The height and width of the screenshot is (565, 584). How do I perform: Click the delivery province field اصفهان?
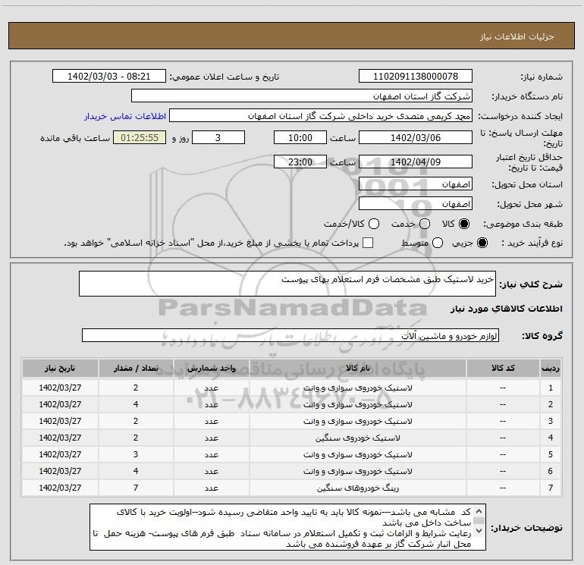416,184
